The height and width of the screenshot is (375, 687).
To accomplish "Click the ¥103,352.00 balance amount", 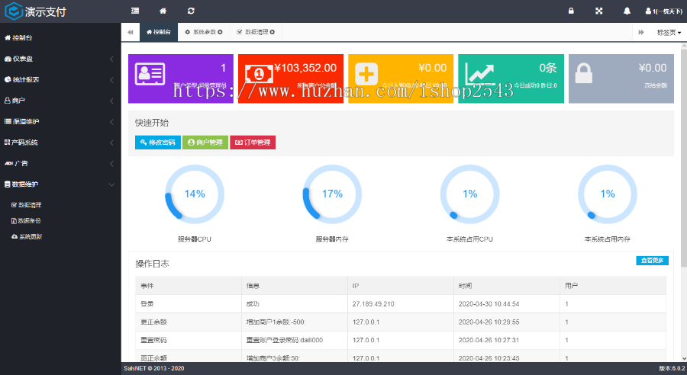I will 305,68.
